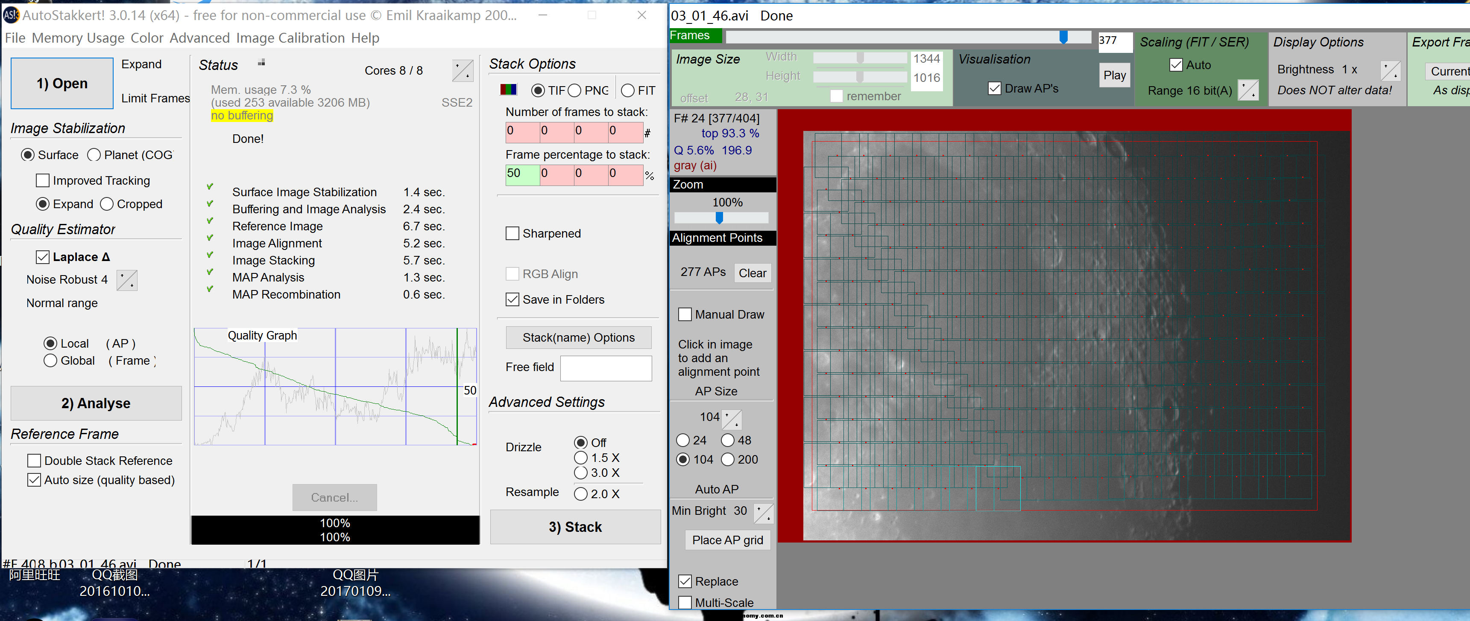
Task: Click the frame number field showing 377
Action: coord(1115,42)
